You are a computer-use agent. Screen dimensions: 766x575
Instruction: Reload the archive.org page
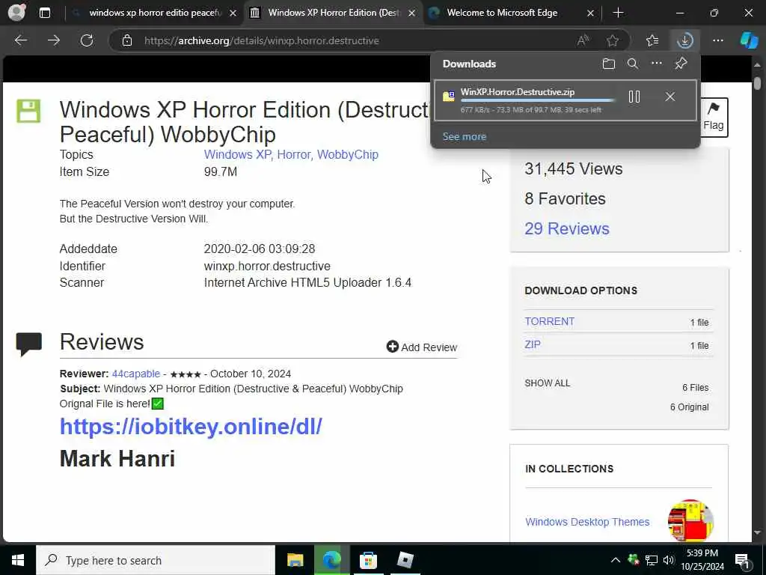(x=87, y=40)
